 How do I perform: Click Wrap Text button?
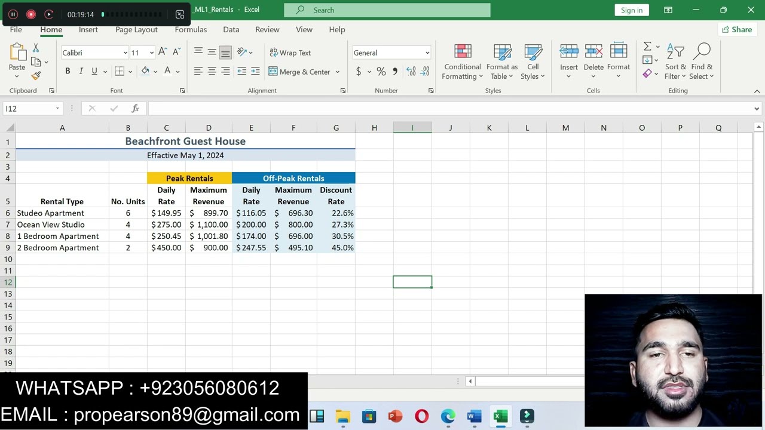(x=290, y=53)
